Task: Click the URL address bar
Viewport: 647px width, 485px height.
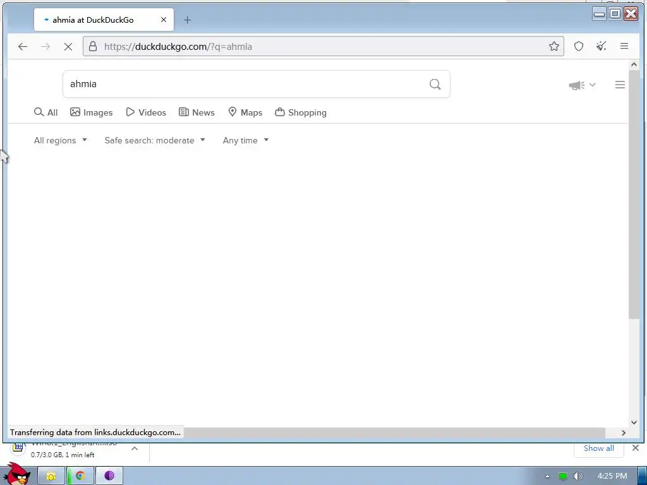Action: pyautogui.click(x=323, y=46)
